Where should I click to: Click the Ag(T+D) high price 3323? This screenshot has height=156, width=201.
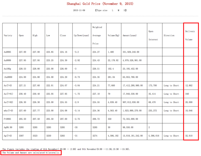coord(35,136)
